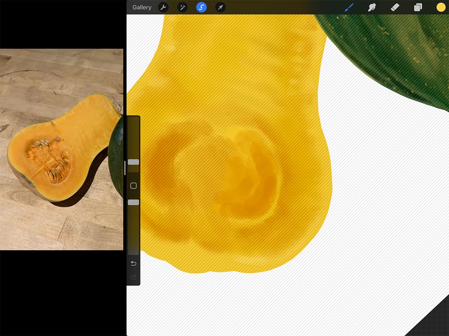
Task: Open the Actions menu with the wrench icon
Action: [163, 7]
